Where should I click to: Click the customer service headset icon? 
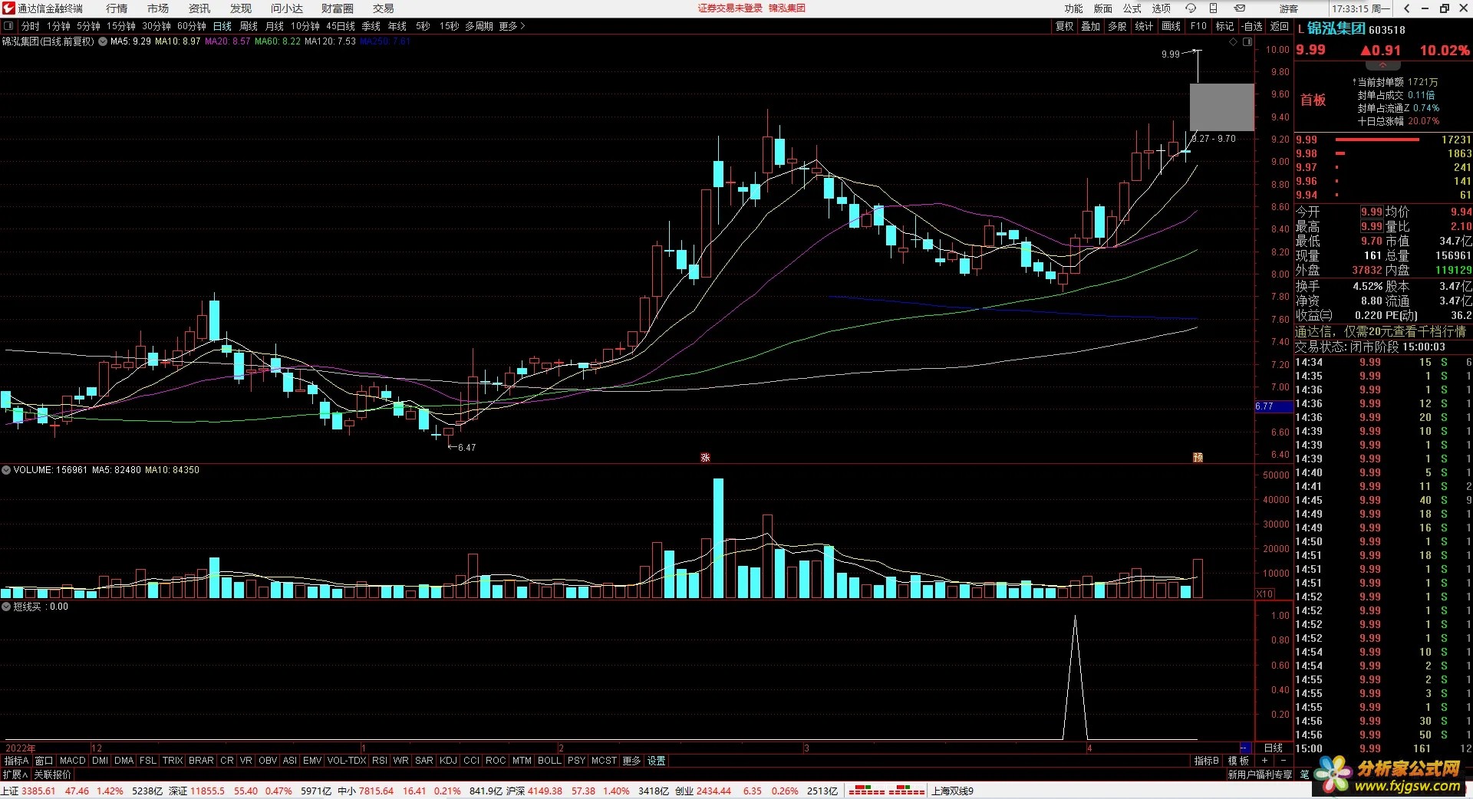tap(1191, 8)
